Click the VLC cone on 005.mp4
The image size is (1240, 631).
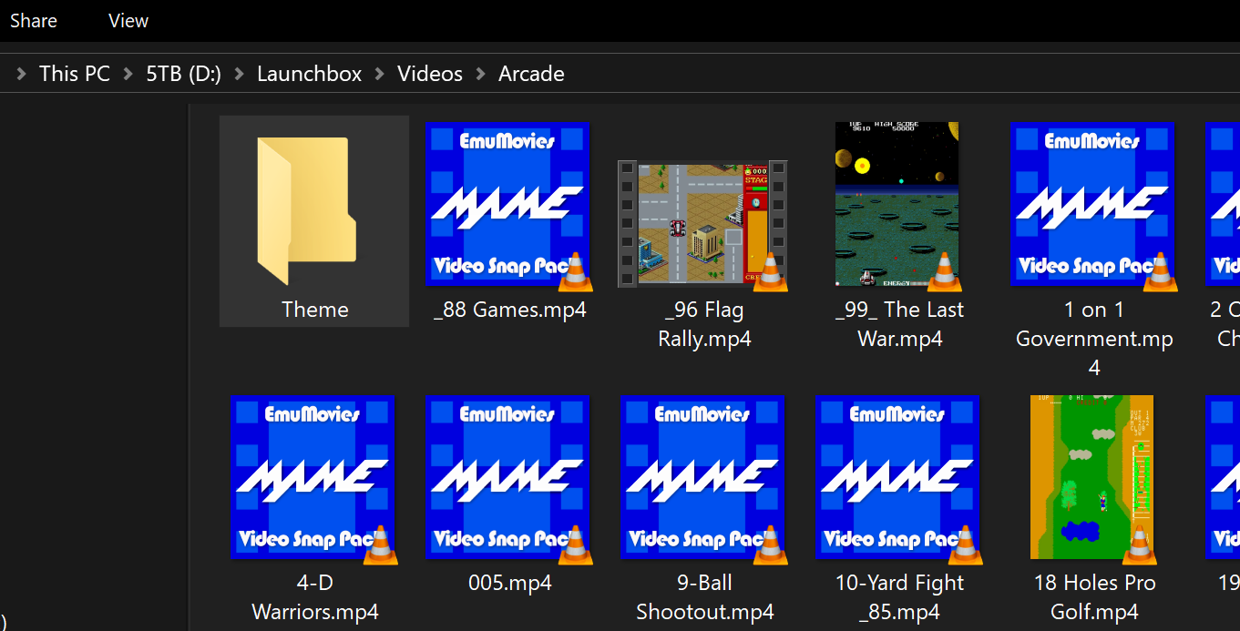575,544
